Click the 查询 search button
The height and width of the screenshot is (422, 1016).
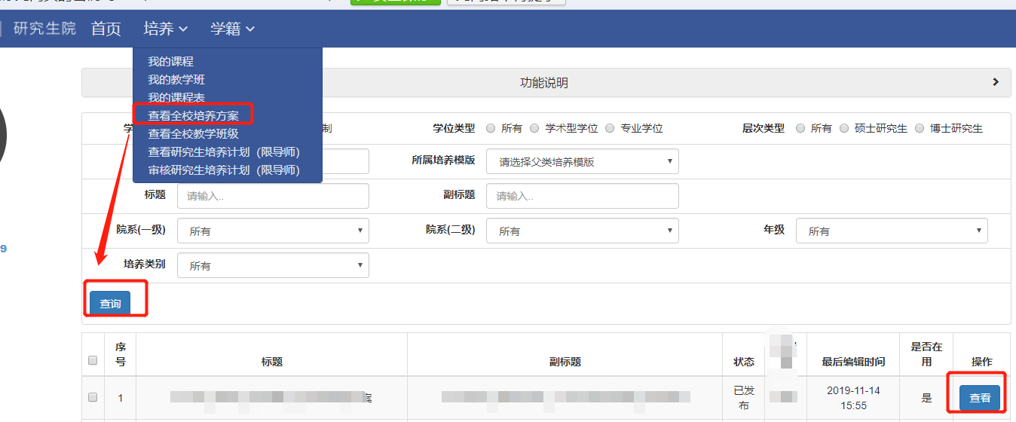click(110, 303)
